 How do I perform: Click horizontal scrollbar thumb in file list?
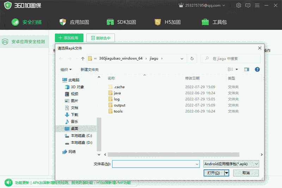173,154
